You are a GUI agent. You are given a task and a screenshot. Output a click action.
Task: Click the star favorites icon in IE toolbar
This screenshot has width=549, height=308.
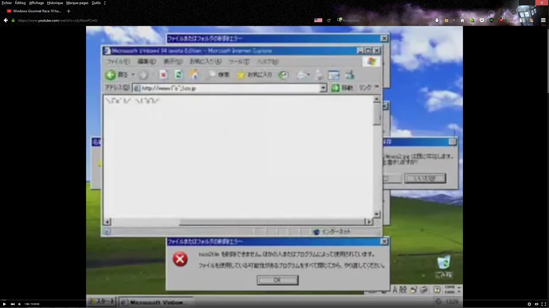[x=241, y=75]
